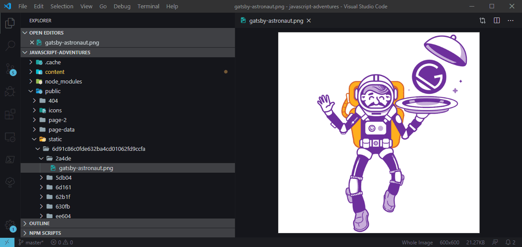Expand the ee604 folder
The image size is (522, 247).
tap(128, 215)
